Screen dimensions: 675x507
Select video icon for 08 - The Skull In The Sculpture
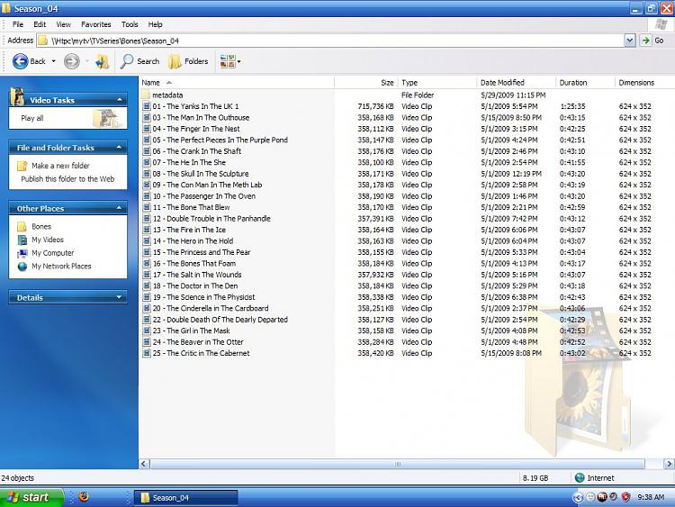click(x=147, y=174)
